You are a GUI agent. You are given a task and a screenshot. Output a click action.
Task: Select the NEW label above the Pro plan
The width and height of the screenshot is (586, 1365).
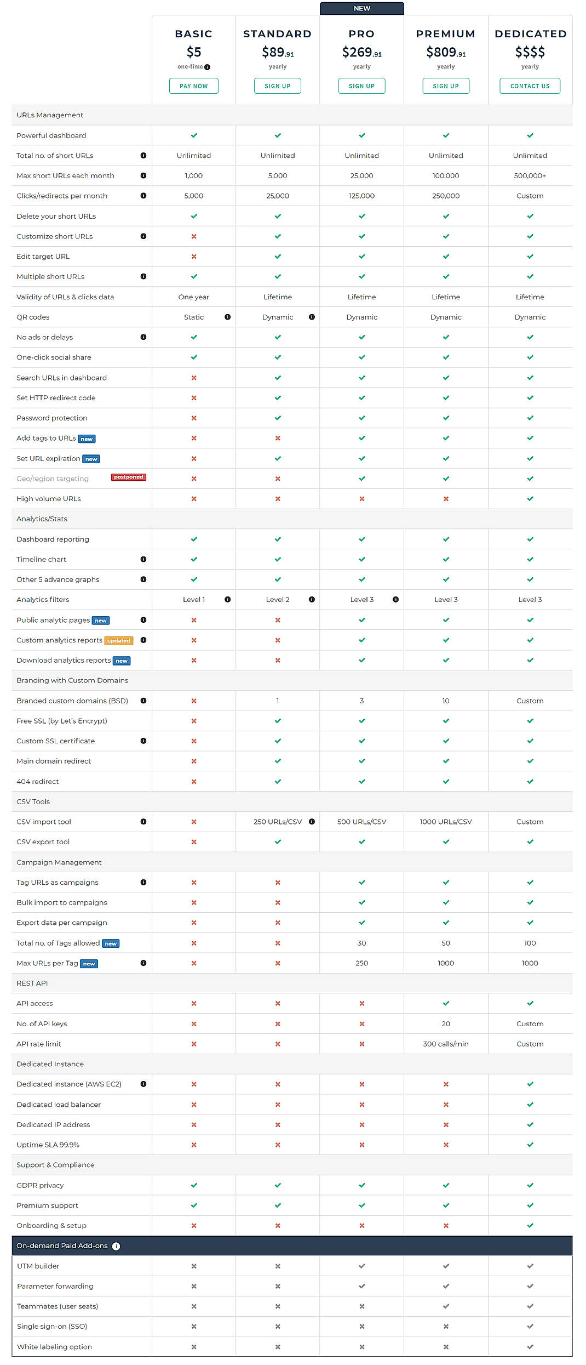361,8
